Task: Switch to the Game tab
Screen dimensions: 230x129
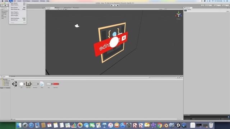Action: (x=57, y=8)
